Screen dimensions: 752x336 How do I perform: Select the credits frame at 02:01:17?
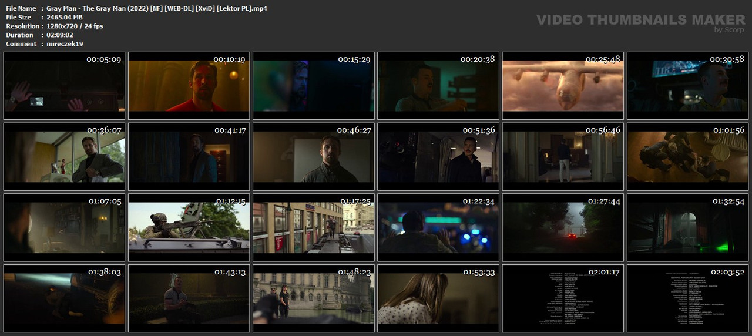tap(563, 298)
